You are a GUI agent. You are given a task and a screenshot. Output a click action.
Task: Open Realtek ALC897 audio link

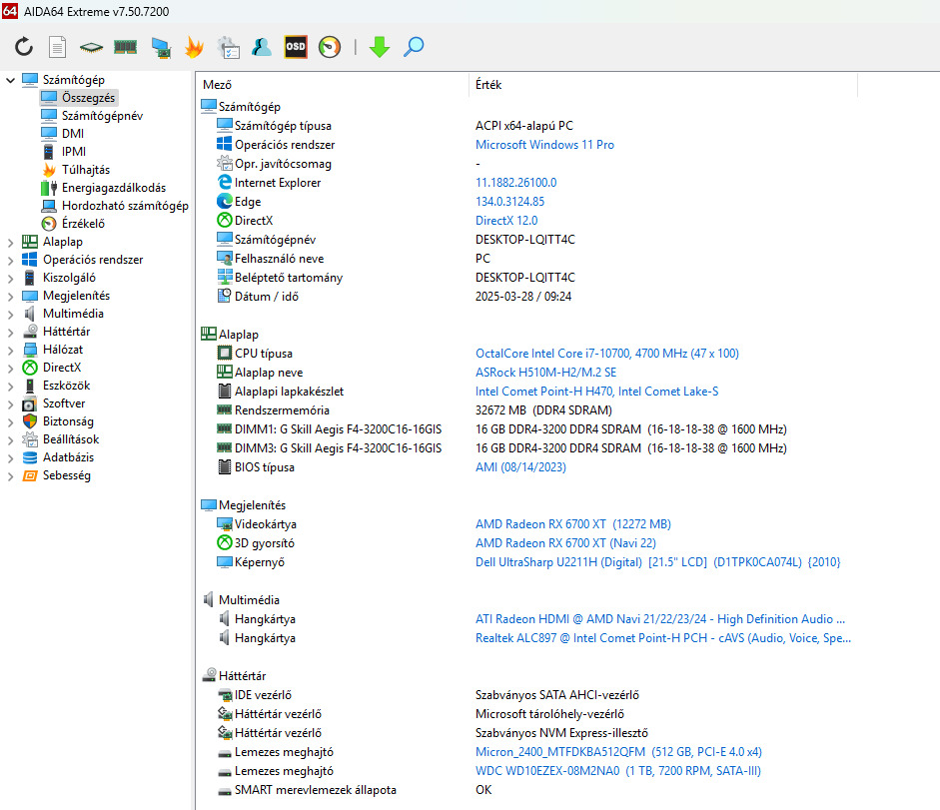point(663,638)
